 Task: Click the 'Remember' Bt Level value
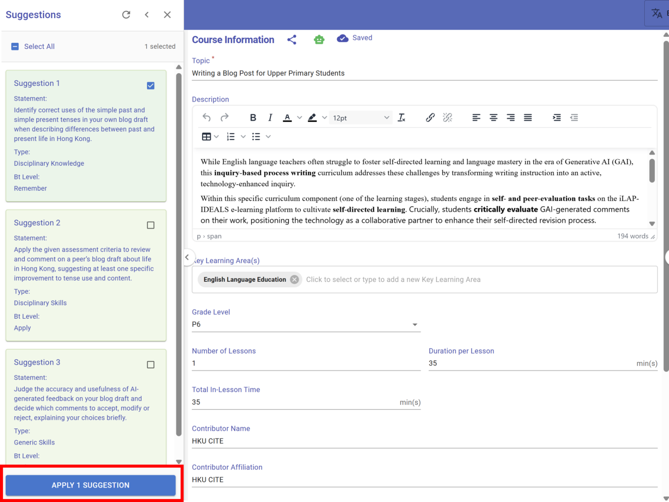(30, 188)
